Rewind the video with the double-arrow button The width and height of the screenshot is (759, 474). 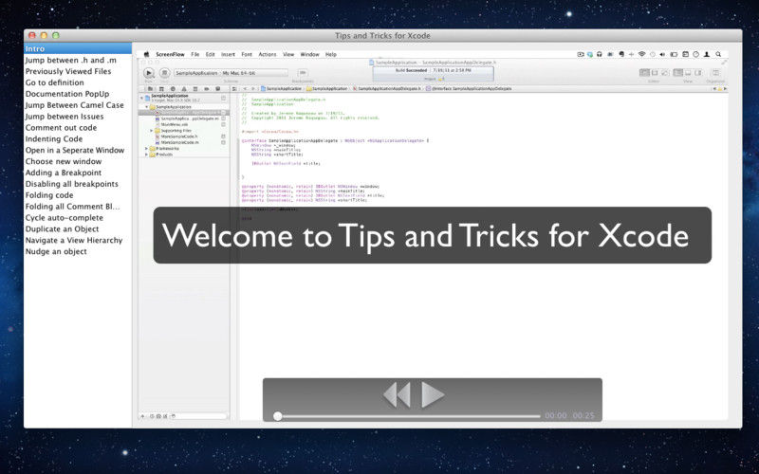click(397, 394)
